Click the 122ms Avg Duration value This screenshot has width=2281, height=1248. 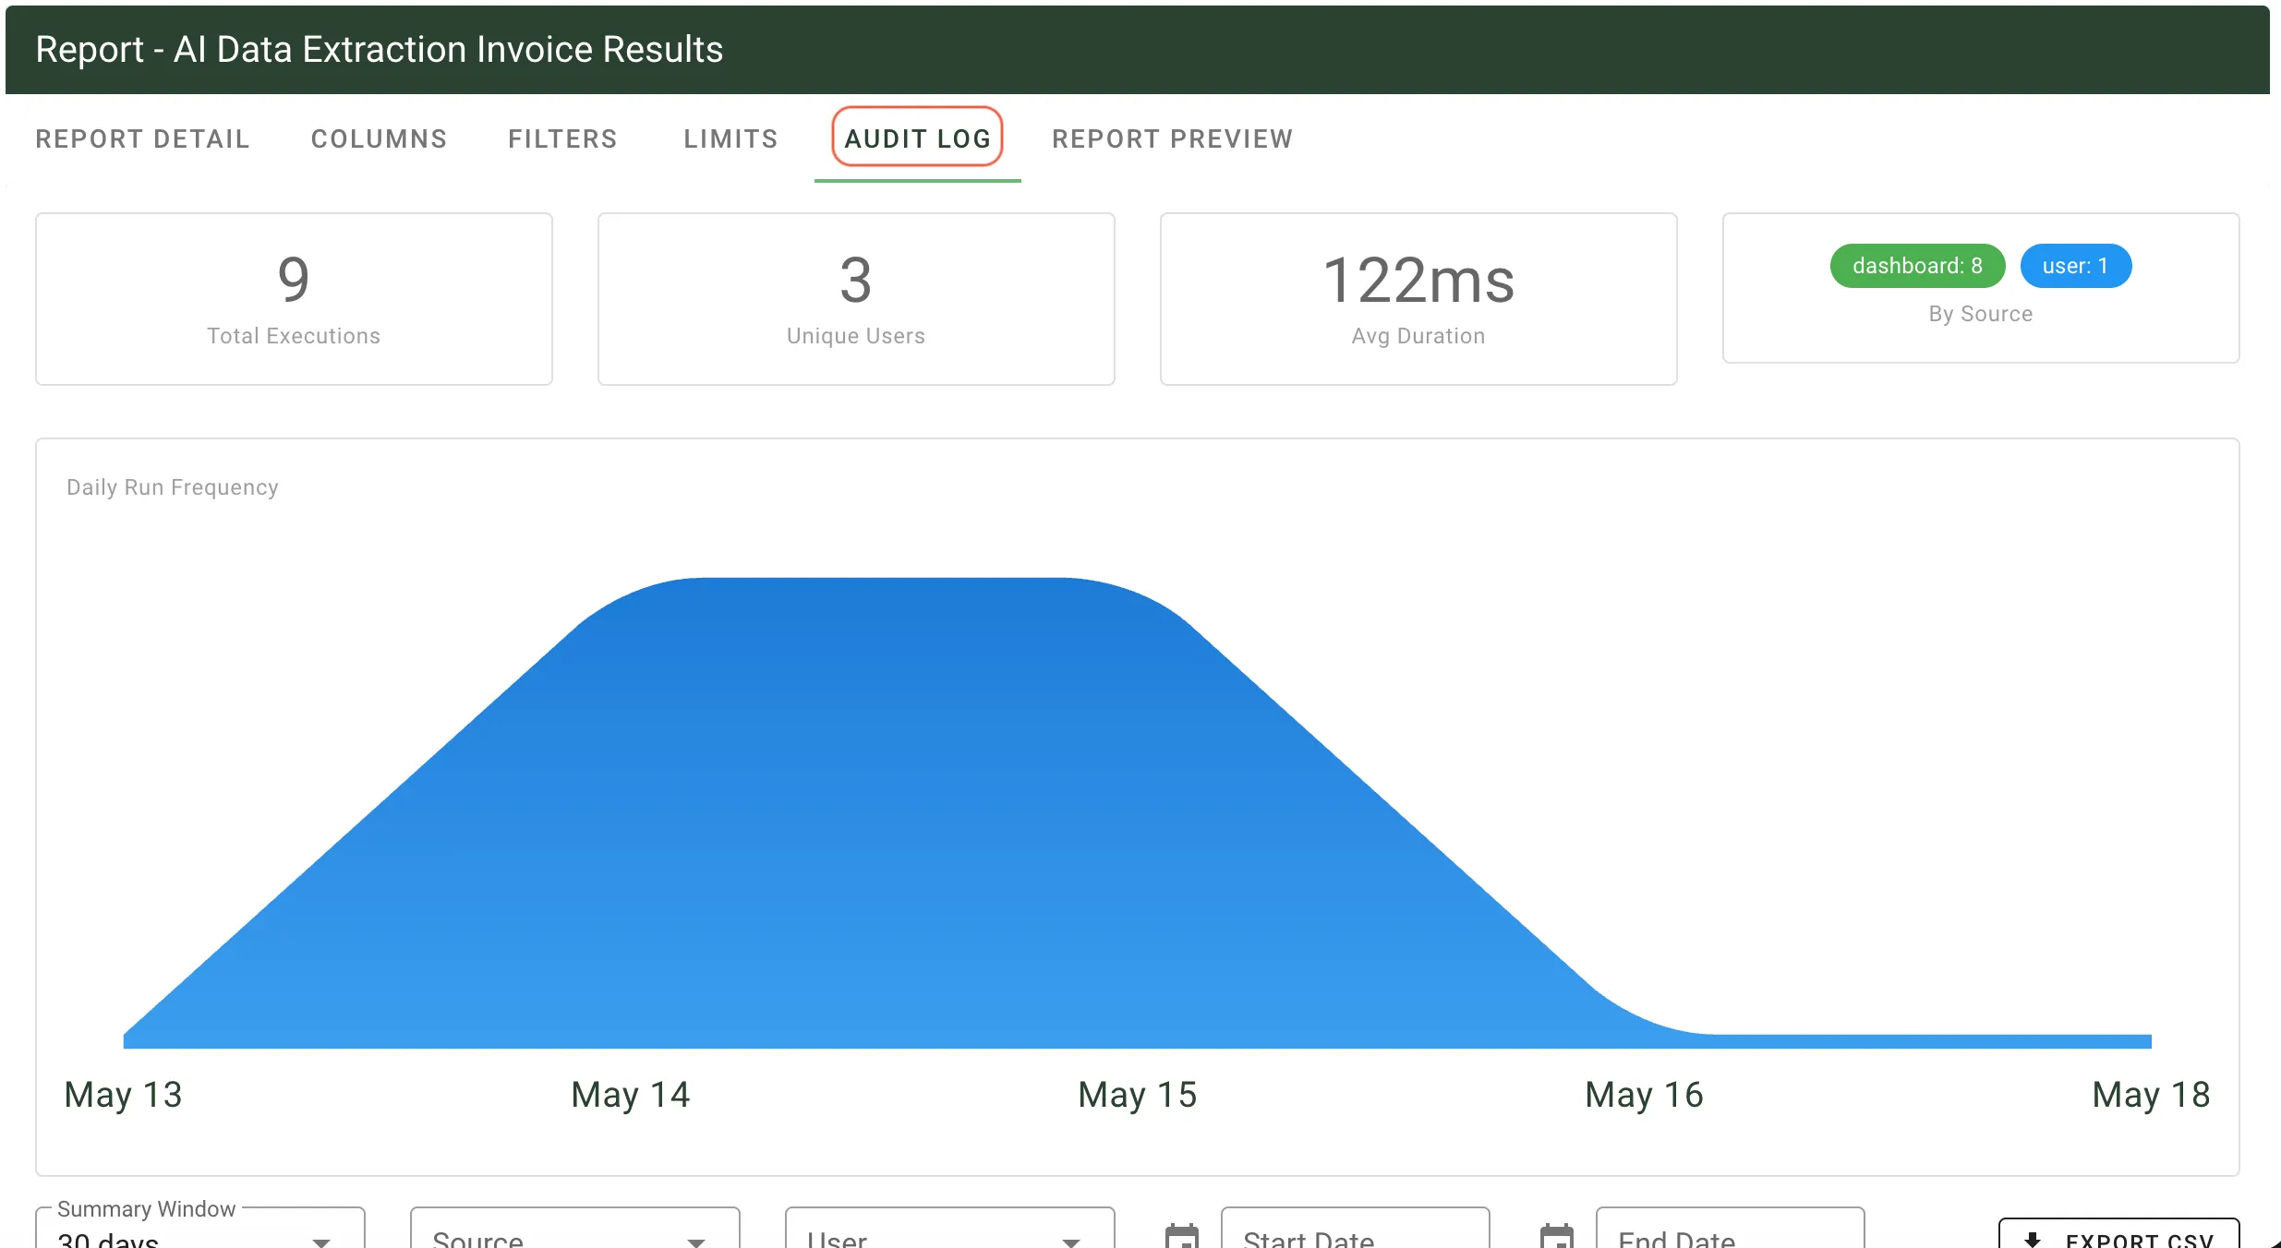[1418, 280]
